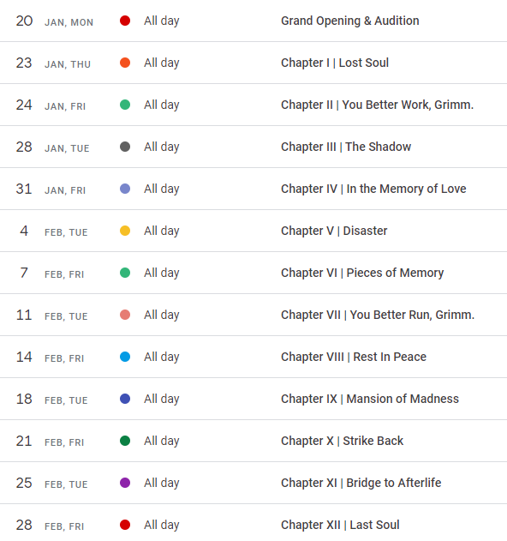Click pink dot for Chapter VII event
The width and height of the screenshot is (507, 541).
point(125,315)
